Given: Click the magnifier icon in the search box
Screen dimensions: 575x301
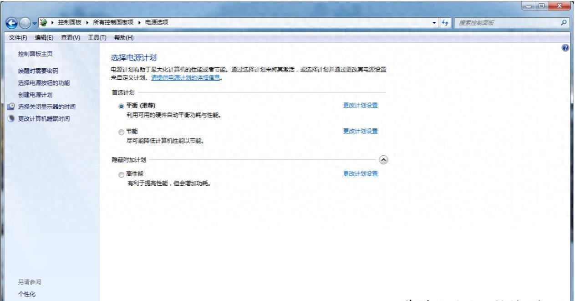Looking at the screenshot, I should (563, 21).
